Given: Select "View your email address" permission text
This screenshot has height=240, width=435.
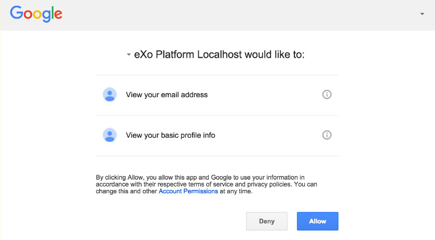Looking at the screenshot, I should [x=167, y=95].
